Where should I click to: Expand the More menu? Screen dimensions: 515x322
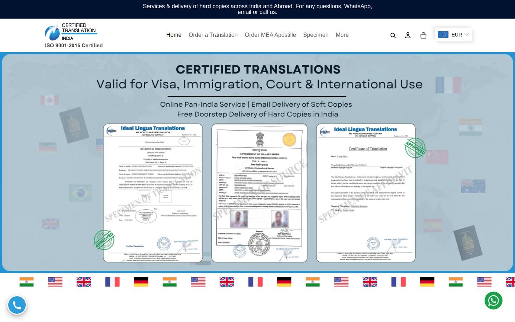pos(342,35)
